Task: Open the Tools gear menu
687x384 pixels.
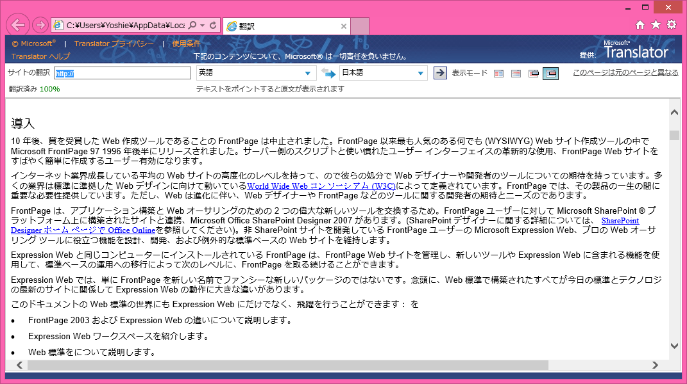Action: coord(671,25)
